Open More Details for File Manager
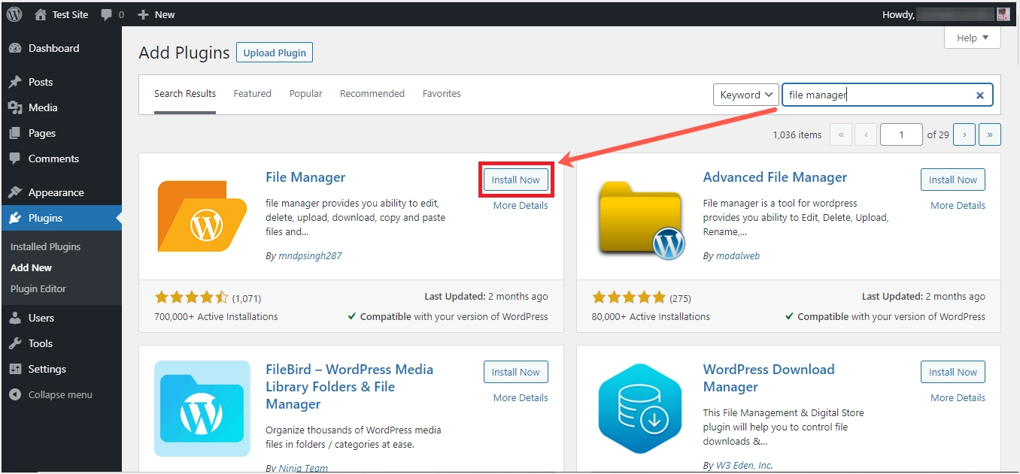Image resolution: width=1020 pixels, height=474 pixels. pos(521,205)
